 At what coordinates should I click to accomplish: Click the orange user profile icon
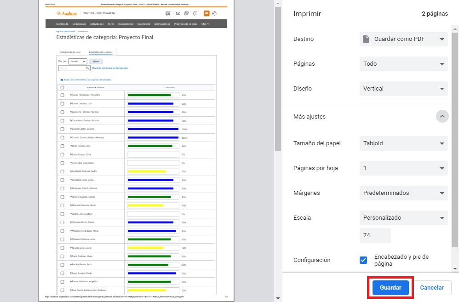[x=207, y=13]
